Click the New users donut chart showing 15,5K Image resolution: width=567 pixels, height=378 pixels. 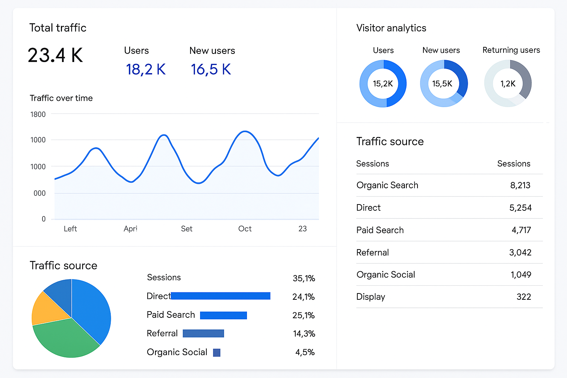tap(443, 84)
